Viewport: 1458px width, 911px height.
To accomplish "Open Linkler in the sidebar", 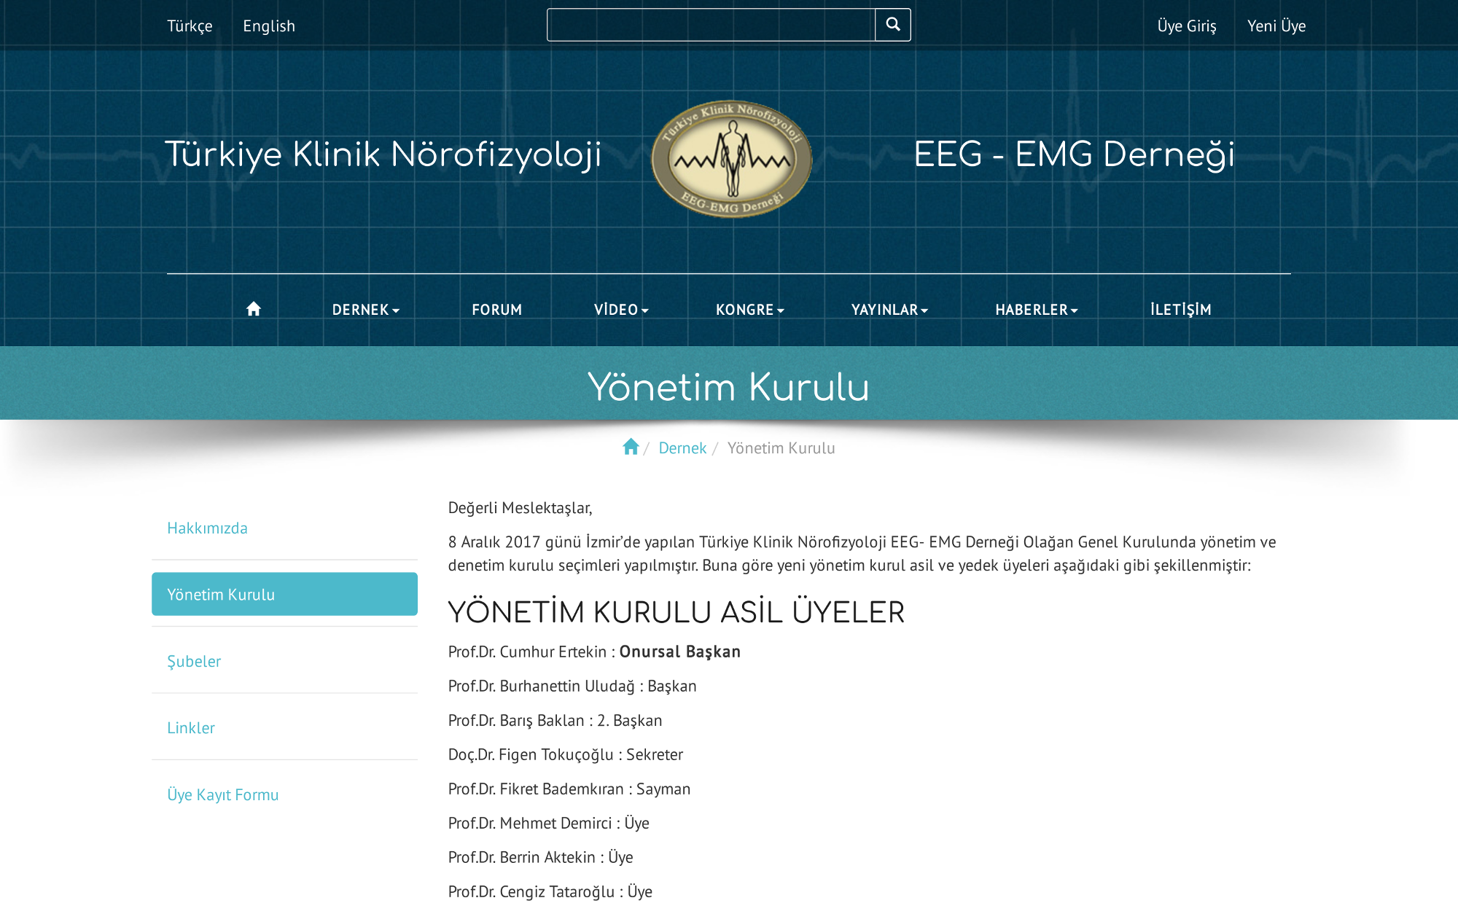I will [x=191, y=728].
